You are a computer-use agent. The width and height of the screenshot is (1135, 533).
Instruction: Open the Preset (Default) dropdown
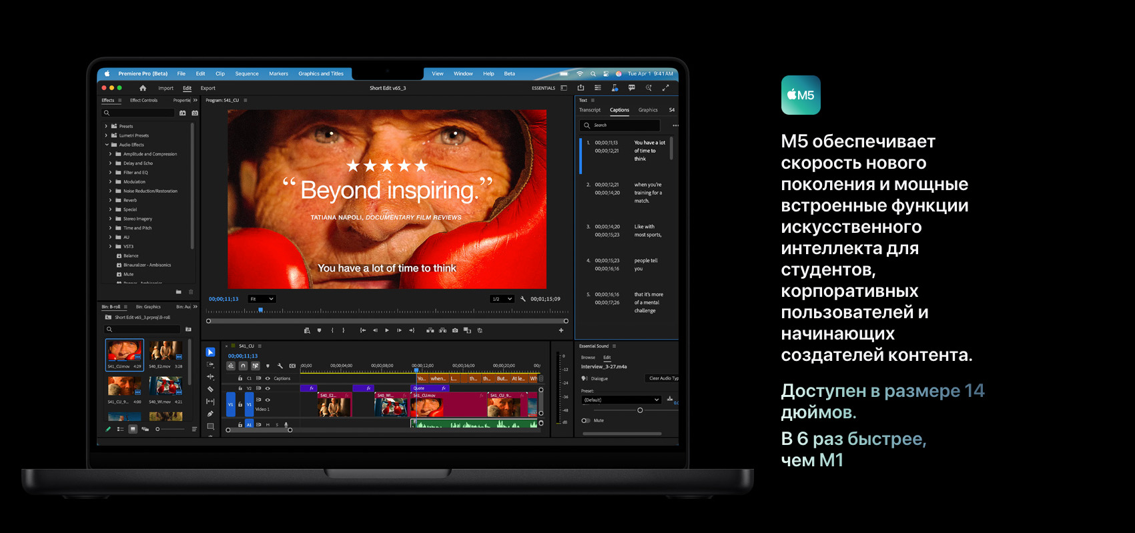point(621,400)
